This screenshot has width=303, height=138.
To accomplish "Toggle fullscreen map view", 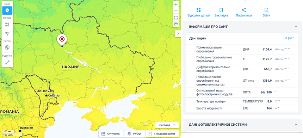I will pos(176,18).
